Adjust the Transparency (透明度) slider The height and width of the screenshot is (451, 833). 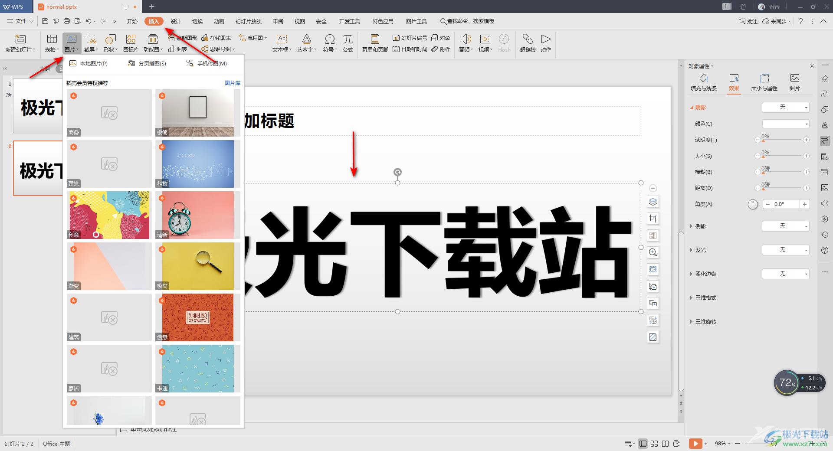point(782,140)
